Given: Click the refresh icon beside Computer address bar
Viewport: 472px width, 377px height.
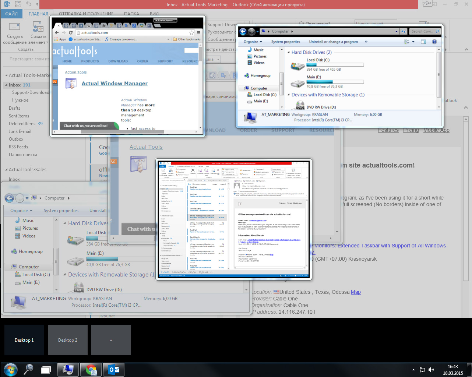Looking at the screenshot, I should coord(404,32).
